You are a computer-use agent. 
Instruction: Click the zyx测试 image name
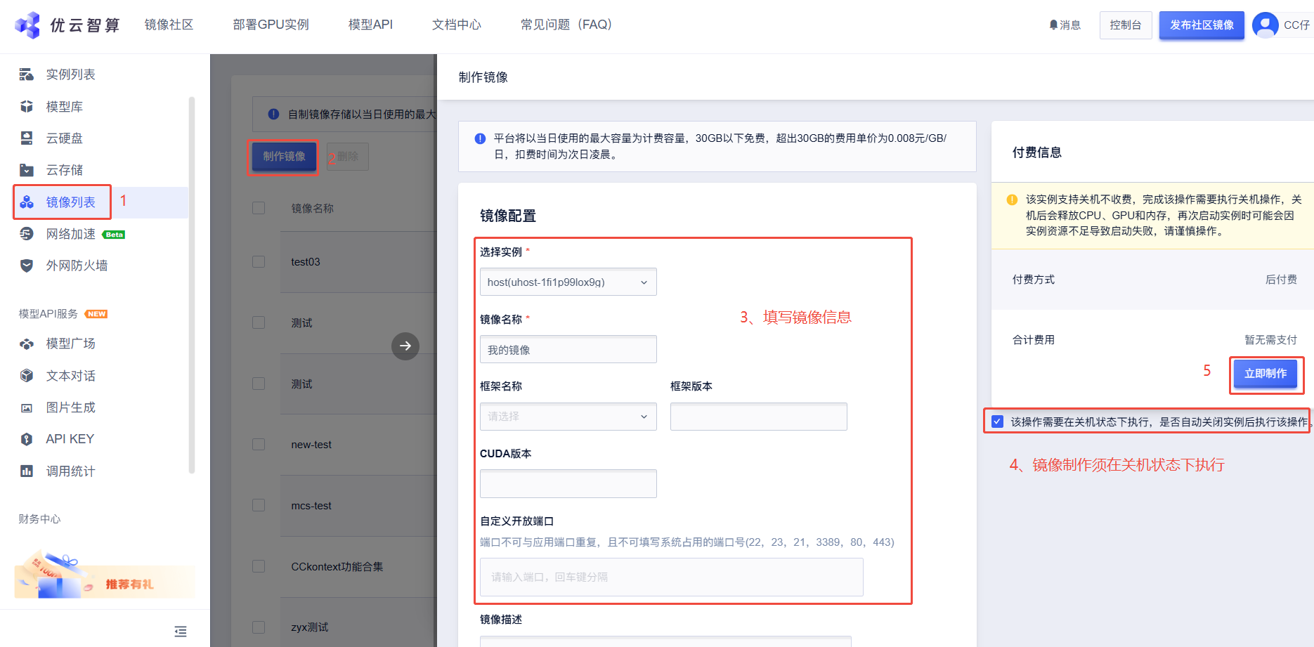coord(310,627)
